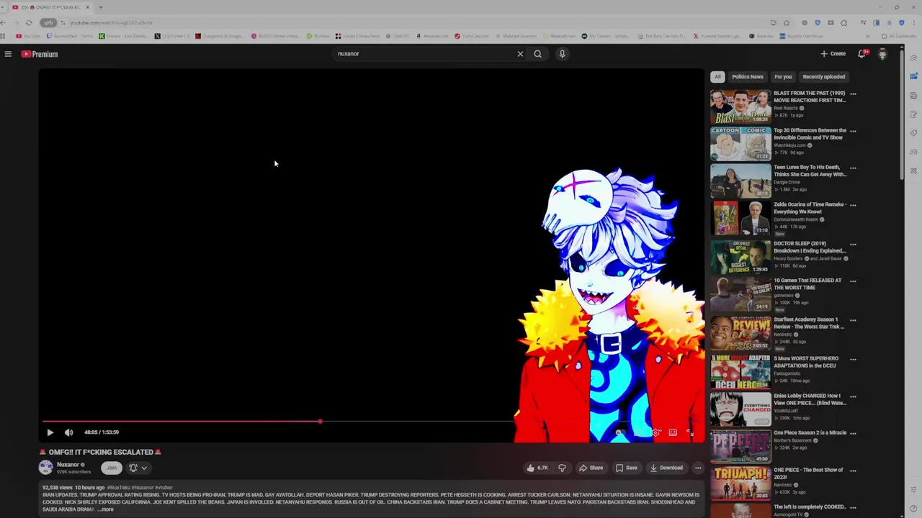
Task: Switch player to theater mode
Action: tap(673, 432)
